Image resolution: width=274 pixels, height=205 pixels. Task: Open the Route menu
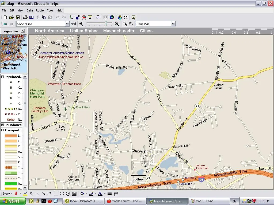40,10
